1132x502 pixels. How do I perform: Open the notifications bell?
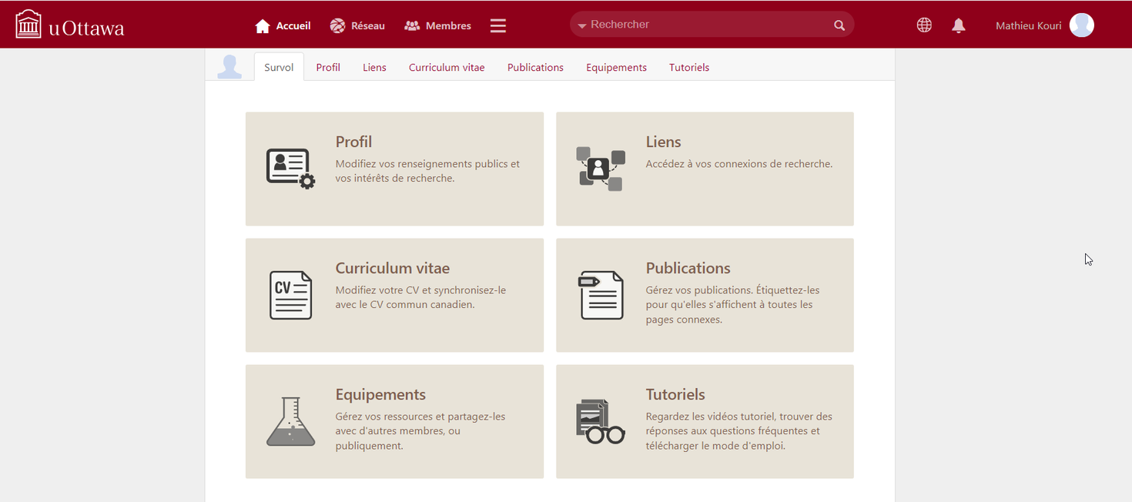click(x=959, y=25)
